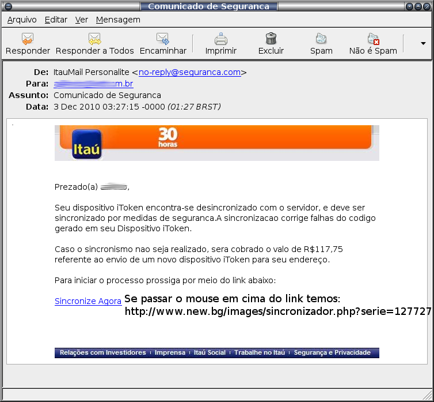Click the 30 horas banner graphic
Viewport: 434px width, 402px height.
(167, 137)
